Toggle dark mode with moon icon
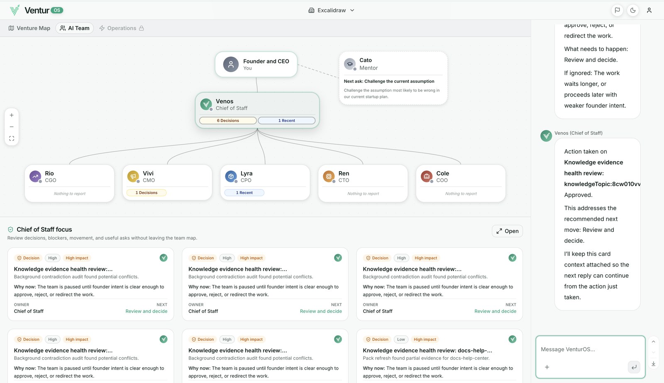This screenshot has height=383, width=664. pyautogui.click(x=633, y=10)
